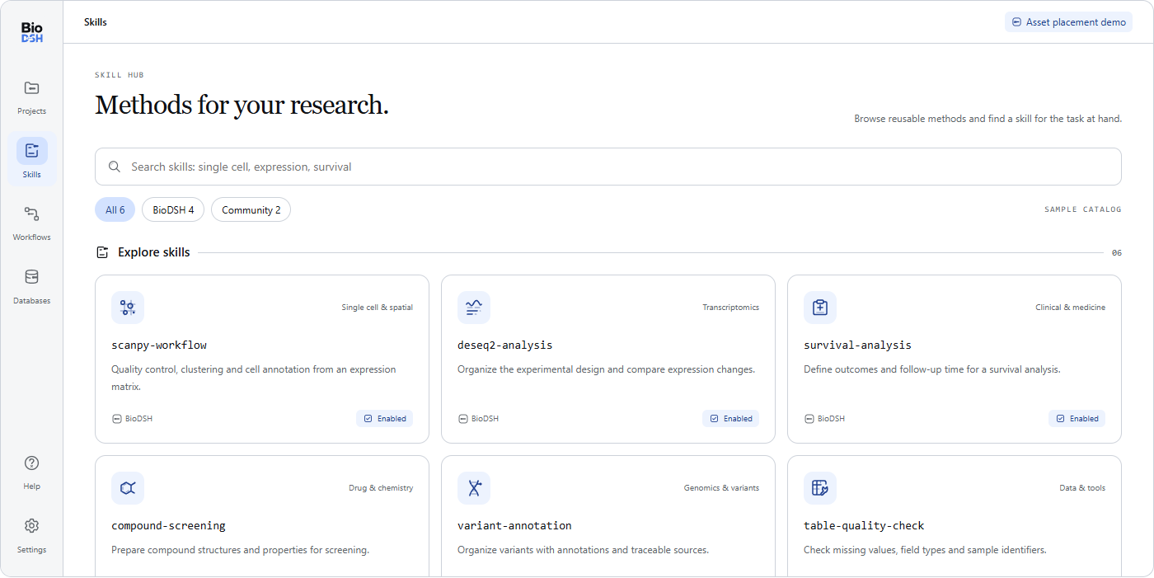Click the table-quality-check card icon
This screenshot has width=1154, height=578.
820,488
